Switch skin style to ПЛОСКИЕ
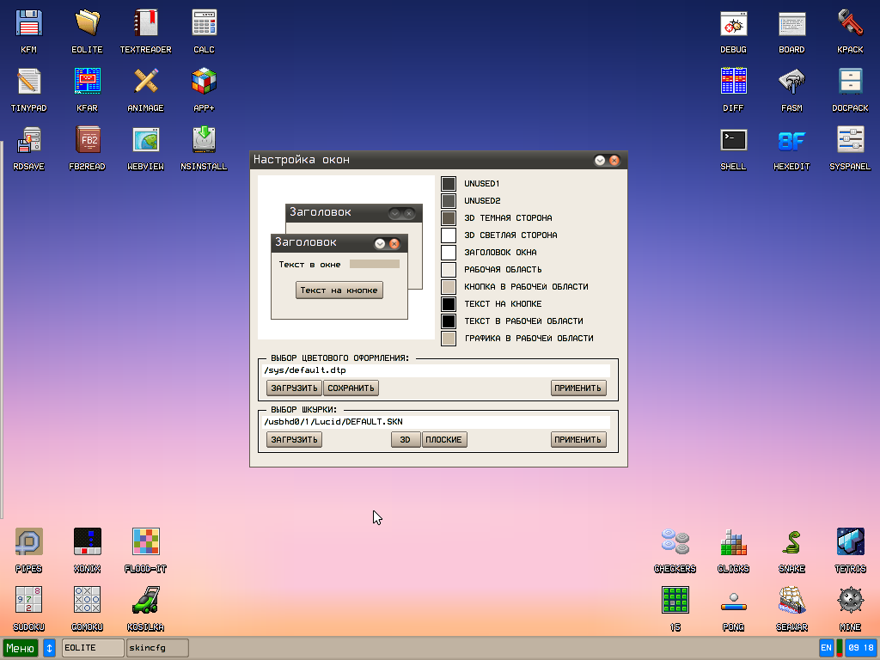The height and width of the screenshot is (660, 880). 445,439
